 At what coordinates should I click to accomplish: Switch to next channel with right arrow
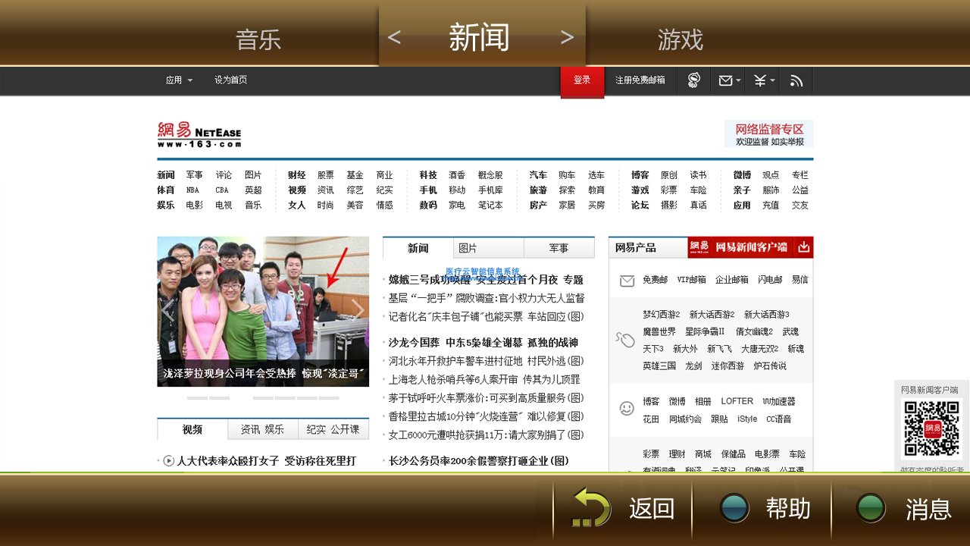point(567,36)
